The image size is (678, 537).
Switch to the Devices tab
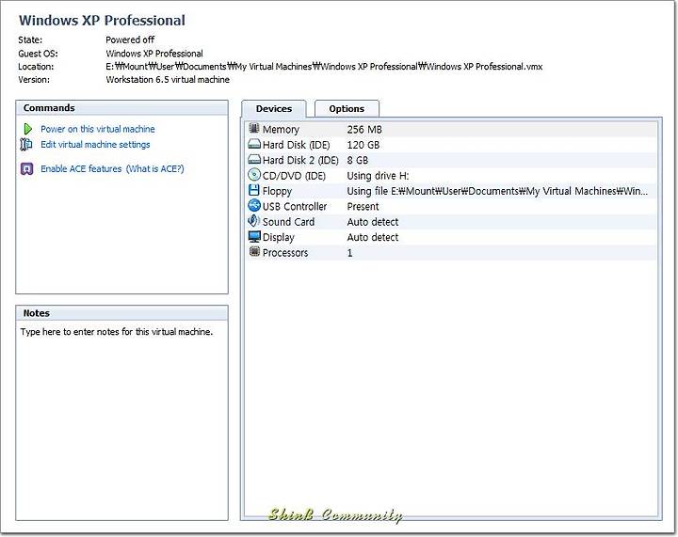[x=274, y=109]
